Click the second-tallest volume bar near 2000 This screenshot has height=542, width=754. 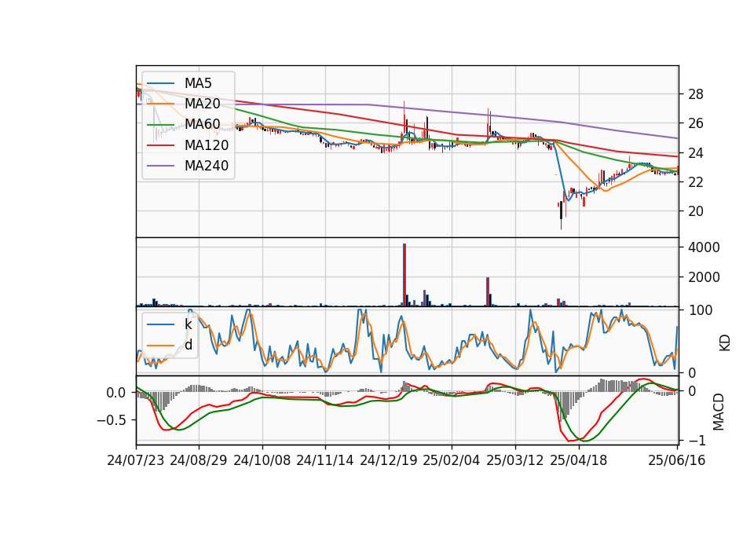488,292
